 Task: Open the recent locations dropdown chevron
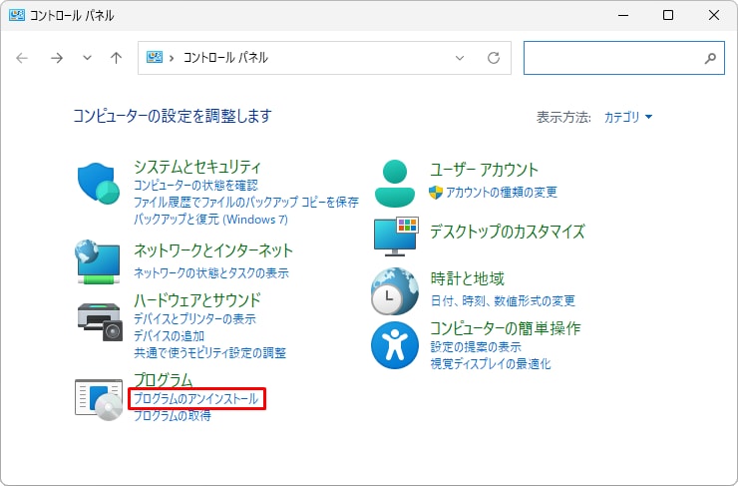[x=87, y=58]
